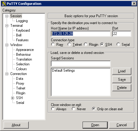The width and height of the screenshot is (138, 131).
Task: Focus the Saved Sessions name field
Action: point(81,64)
